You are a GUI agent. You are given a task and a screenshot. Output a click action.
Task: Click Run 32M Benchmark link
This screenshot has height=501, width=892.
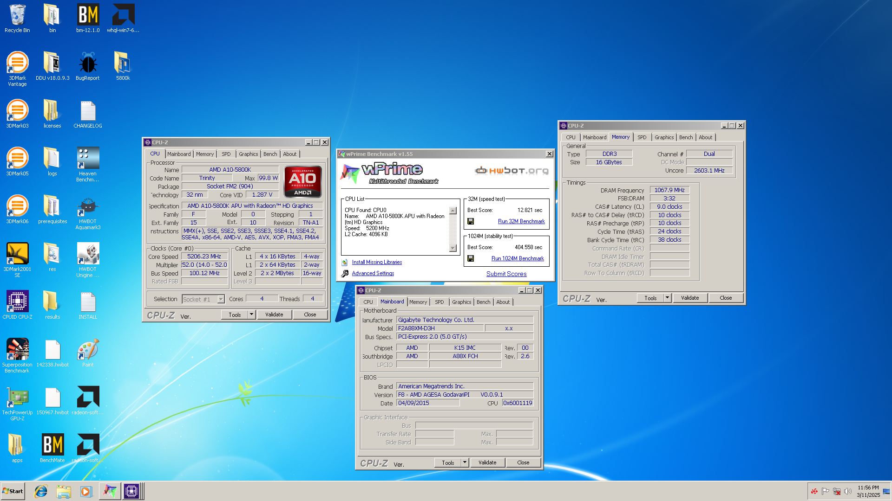pyautogui.click(x=521, y=221)
